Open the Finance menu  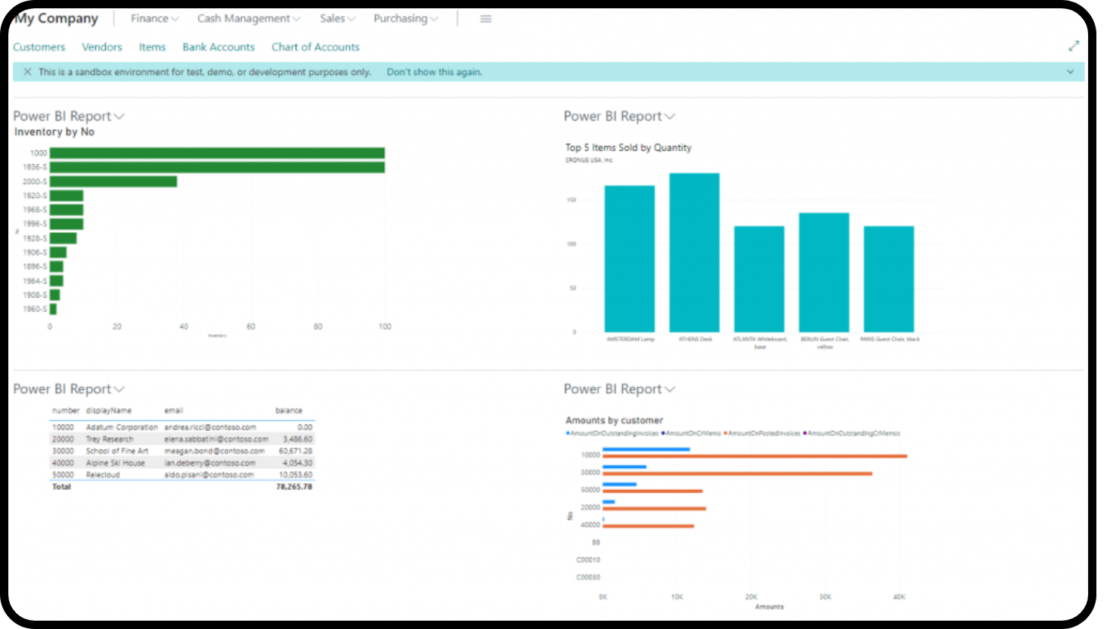pos(154,19)
